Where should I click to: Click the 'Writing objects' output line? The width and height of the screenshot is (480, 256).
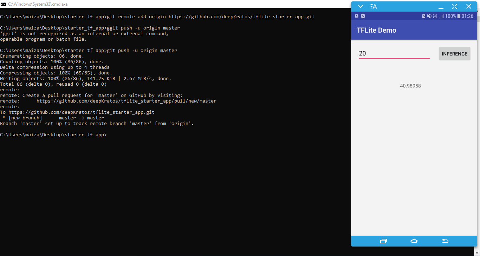click(x=86, y=79)
